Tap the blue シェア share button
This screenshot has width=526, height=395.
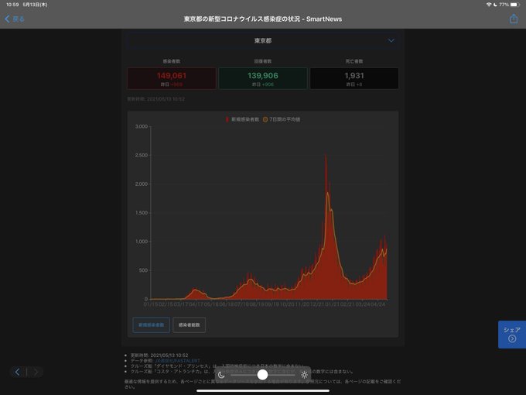click(512, 335)
